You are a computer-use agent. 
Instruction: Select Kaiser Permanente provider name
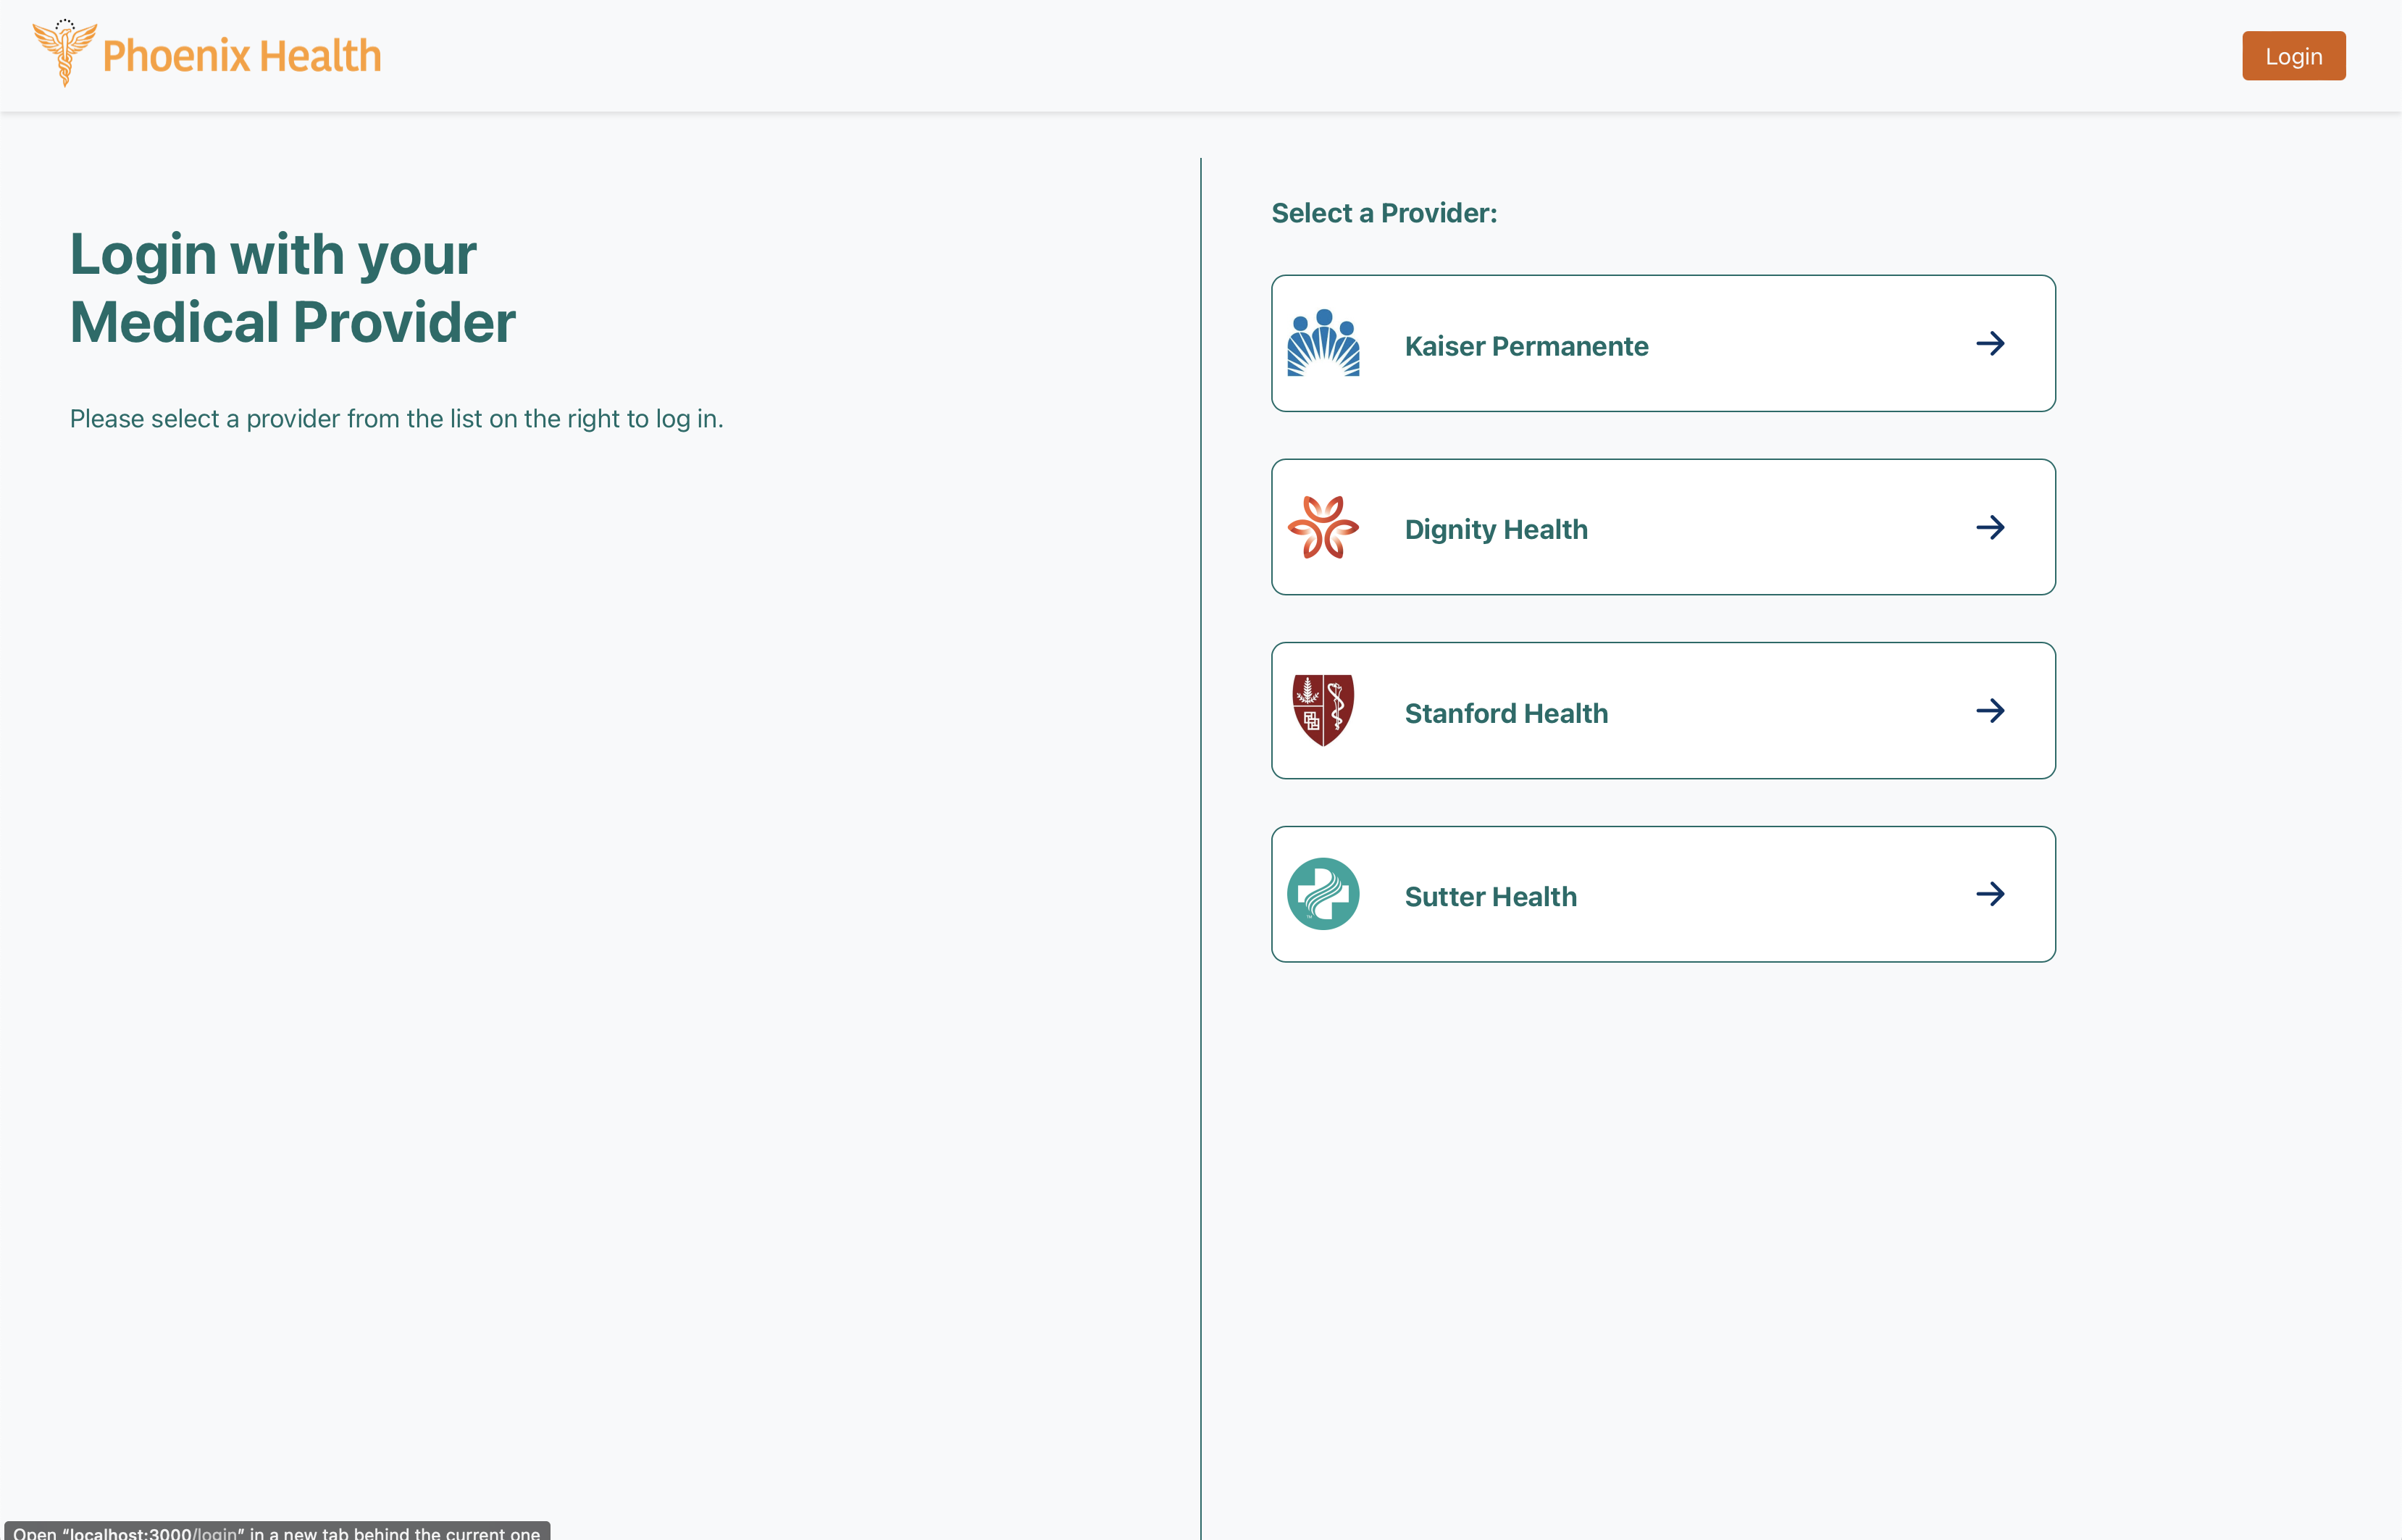pos(1526,346)
